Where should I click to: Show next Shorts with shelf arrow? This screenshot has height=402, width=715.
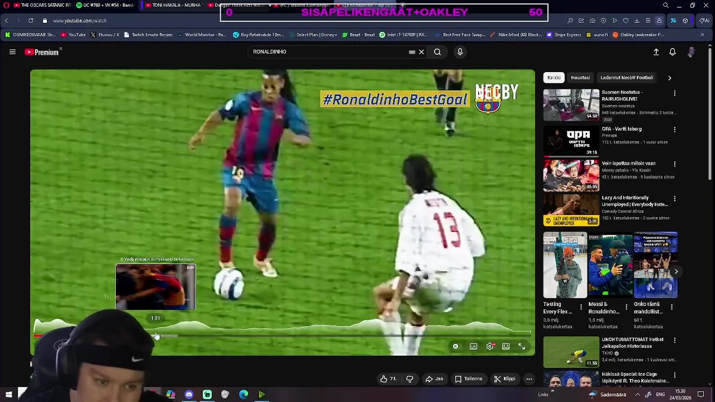pyautogui.click(x=676, y=272)
